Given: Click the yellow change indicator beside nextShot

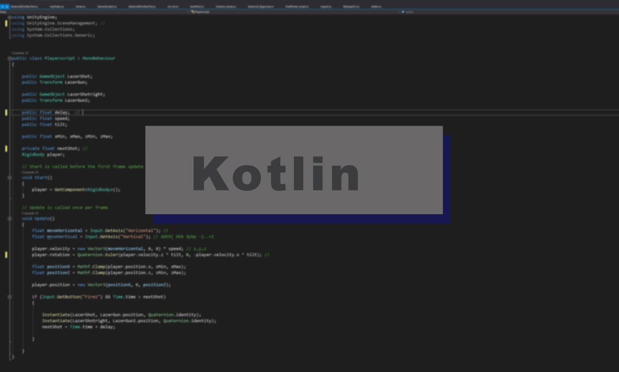Looking at the screenshot, I should [x=5, y=148].
